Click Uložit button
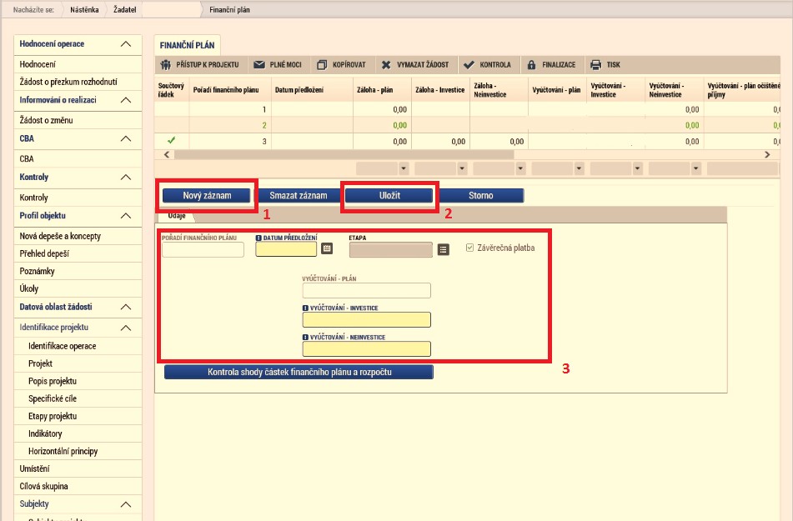Image resolution: width=793 pixels, height=521 pixels. pos(389,195)
